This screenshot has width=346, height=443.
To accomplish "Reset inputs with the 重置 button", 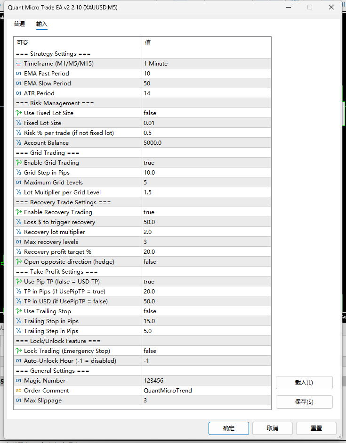I will [316, 428].
